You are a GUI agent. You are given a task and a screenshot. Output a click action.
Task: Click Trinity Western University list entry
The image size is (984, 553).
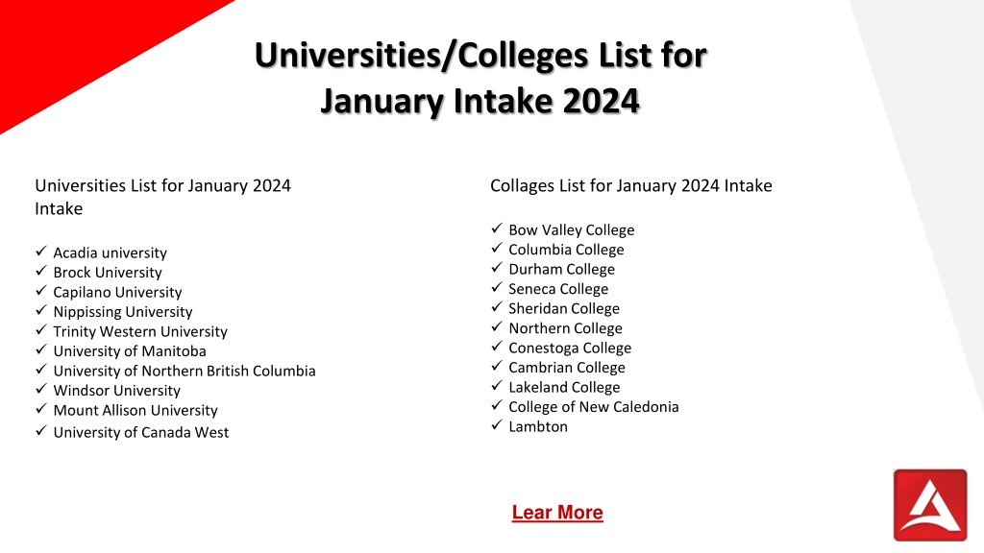[x=140, y=331]
